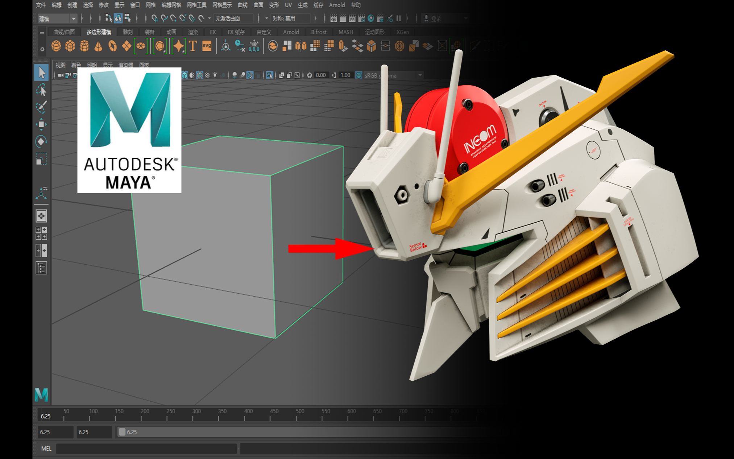Click the Combine meshes shelf icon

tap(273, 46)
